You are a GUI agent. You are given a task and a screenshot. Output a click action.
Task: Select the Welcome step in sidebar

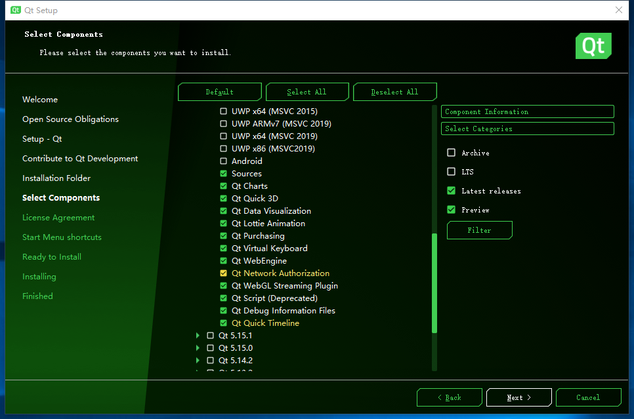40,100
